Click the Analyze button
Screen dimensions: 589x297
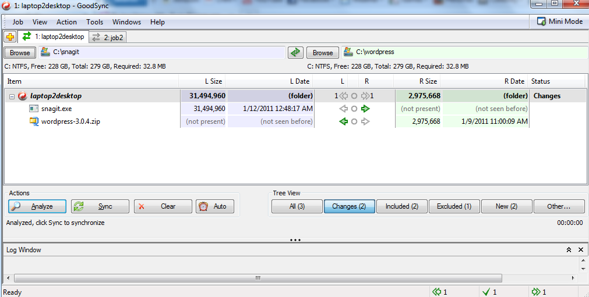37,206
